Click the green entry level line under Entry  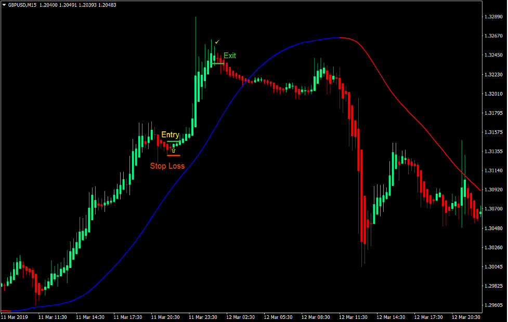click(173, 141)
